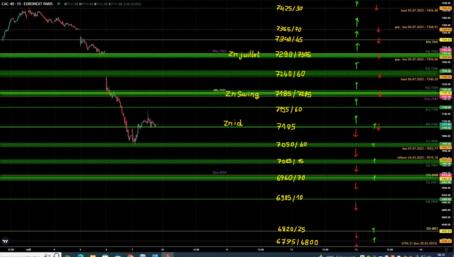Select the 'S2m 6974' pivot label

pos(219,173)
